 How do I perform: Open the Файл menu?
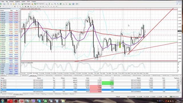3,1
